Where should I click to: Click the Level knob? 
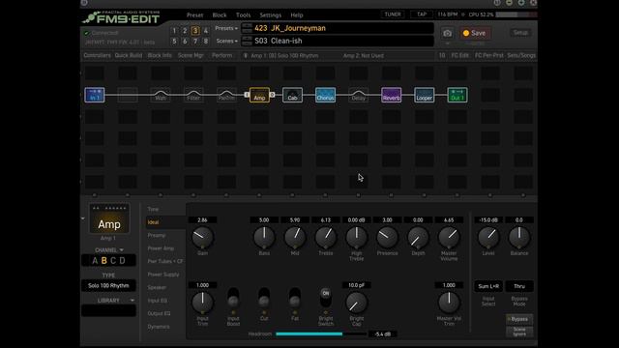pyautogui.click(x=488, y=237)
